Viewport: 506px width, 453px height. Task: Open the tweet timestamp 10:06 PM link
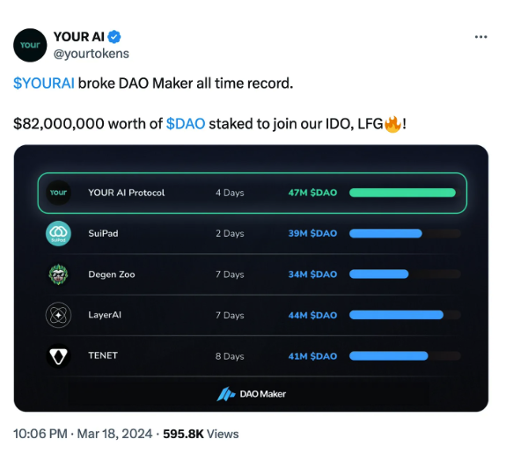pyautogui.click(x=83, y=434)
